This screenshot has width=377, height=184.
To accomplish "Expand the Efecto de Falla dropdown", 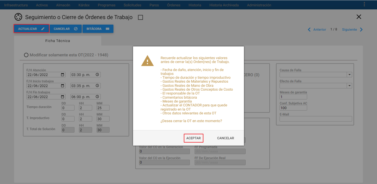I will pos(349,86).
